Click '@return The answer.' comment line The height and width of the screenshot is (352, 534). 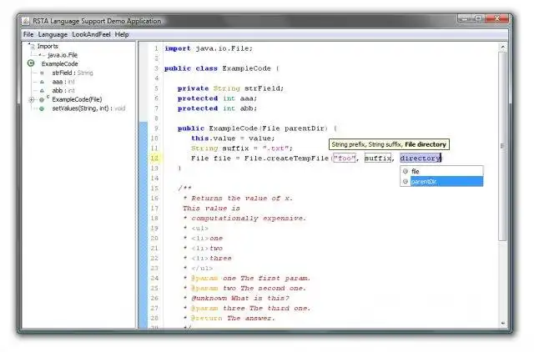tap(233, 319)
